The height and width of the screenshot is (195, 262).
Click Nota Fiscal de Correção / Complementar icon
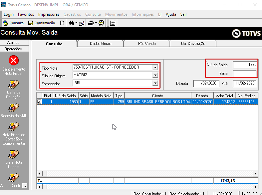point(14,127)
